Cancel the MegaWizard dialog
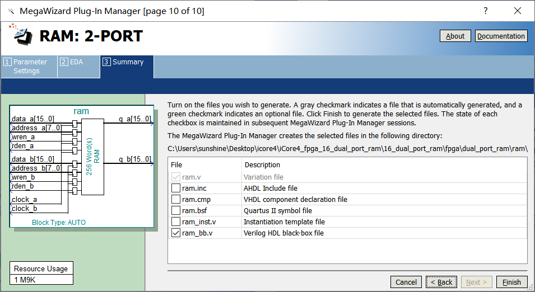 click(406, 282)
